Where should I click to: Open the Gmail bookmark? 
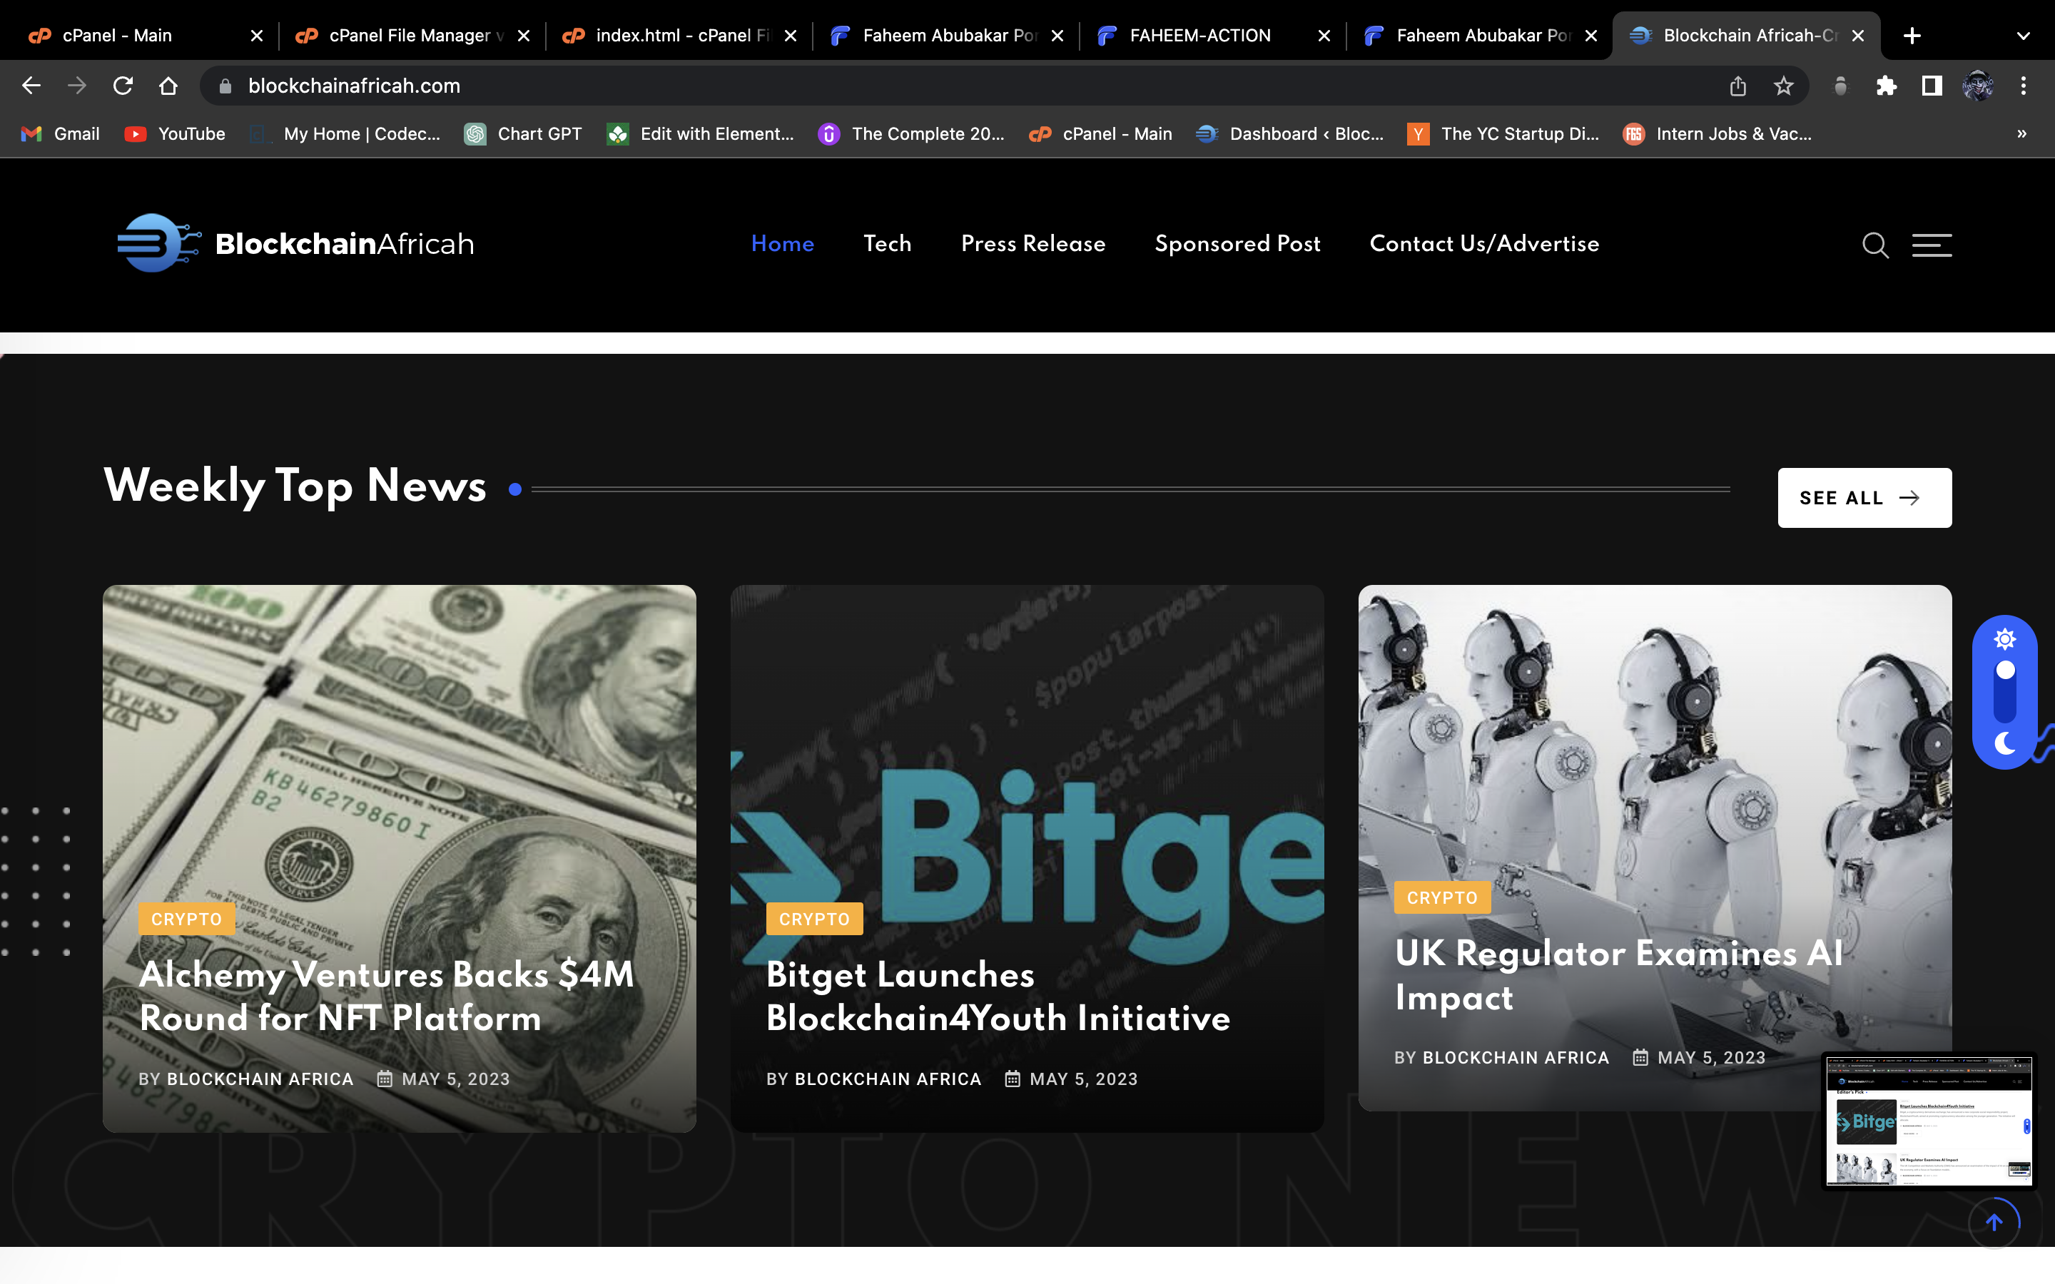(60, 134)
